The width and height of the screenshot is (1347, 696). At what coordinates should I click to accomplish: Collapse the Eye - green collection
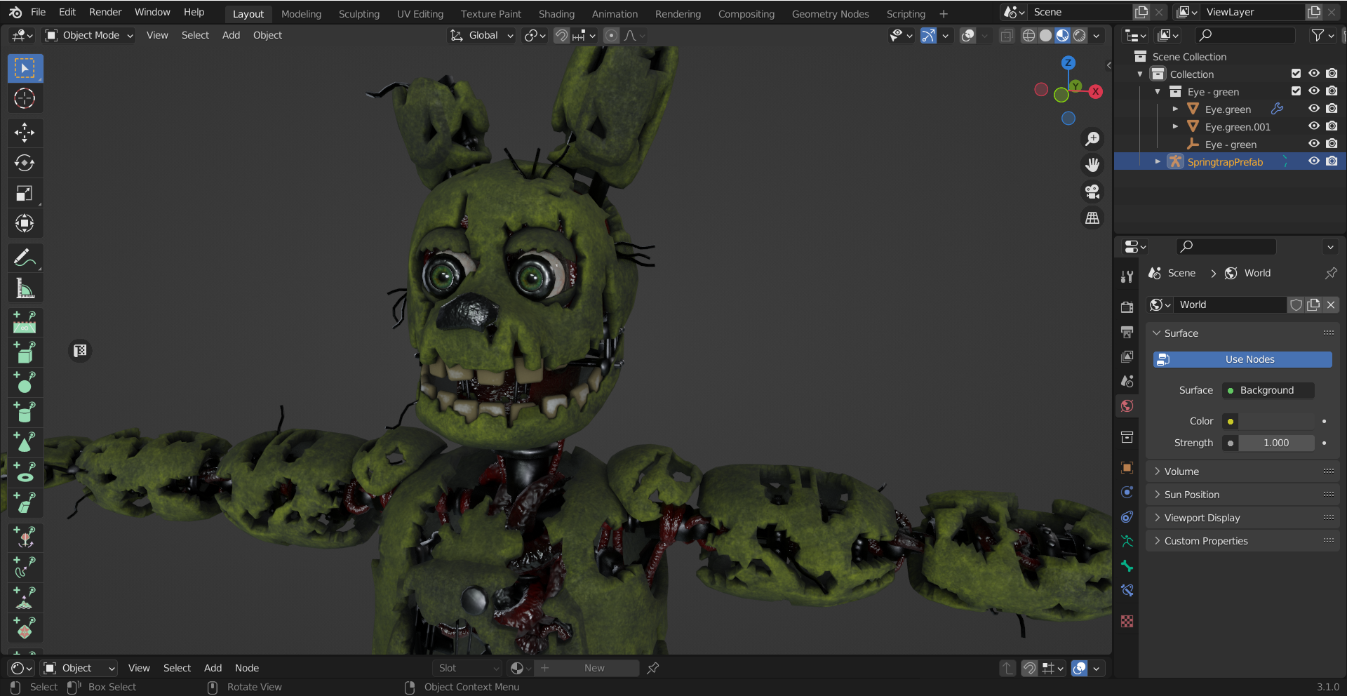1158,91
